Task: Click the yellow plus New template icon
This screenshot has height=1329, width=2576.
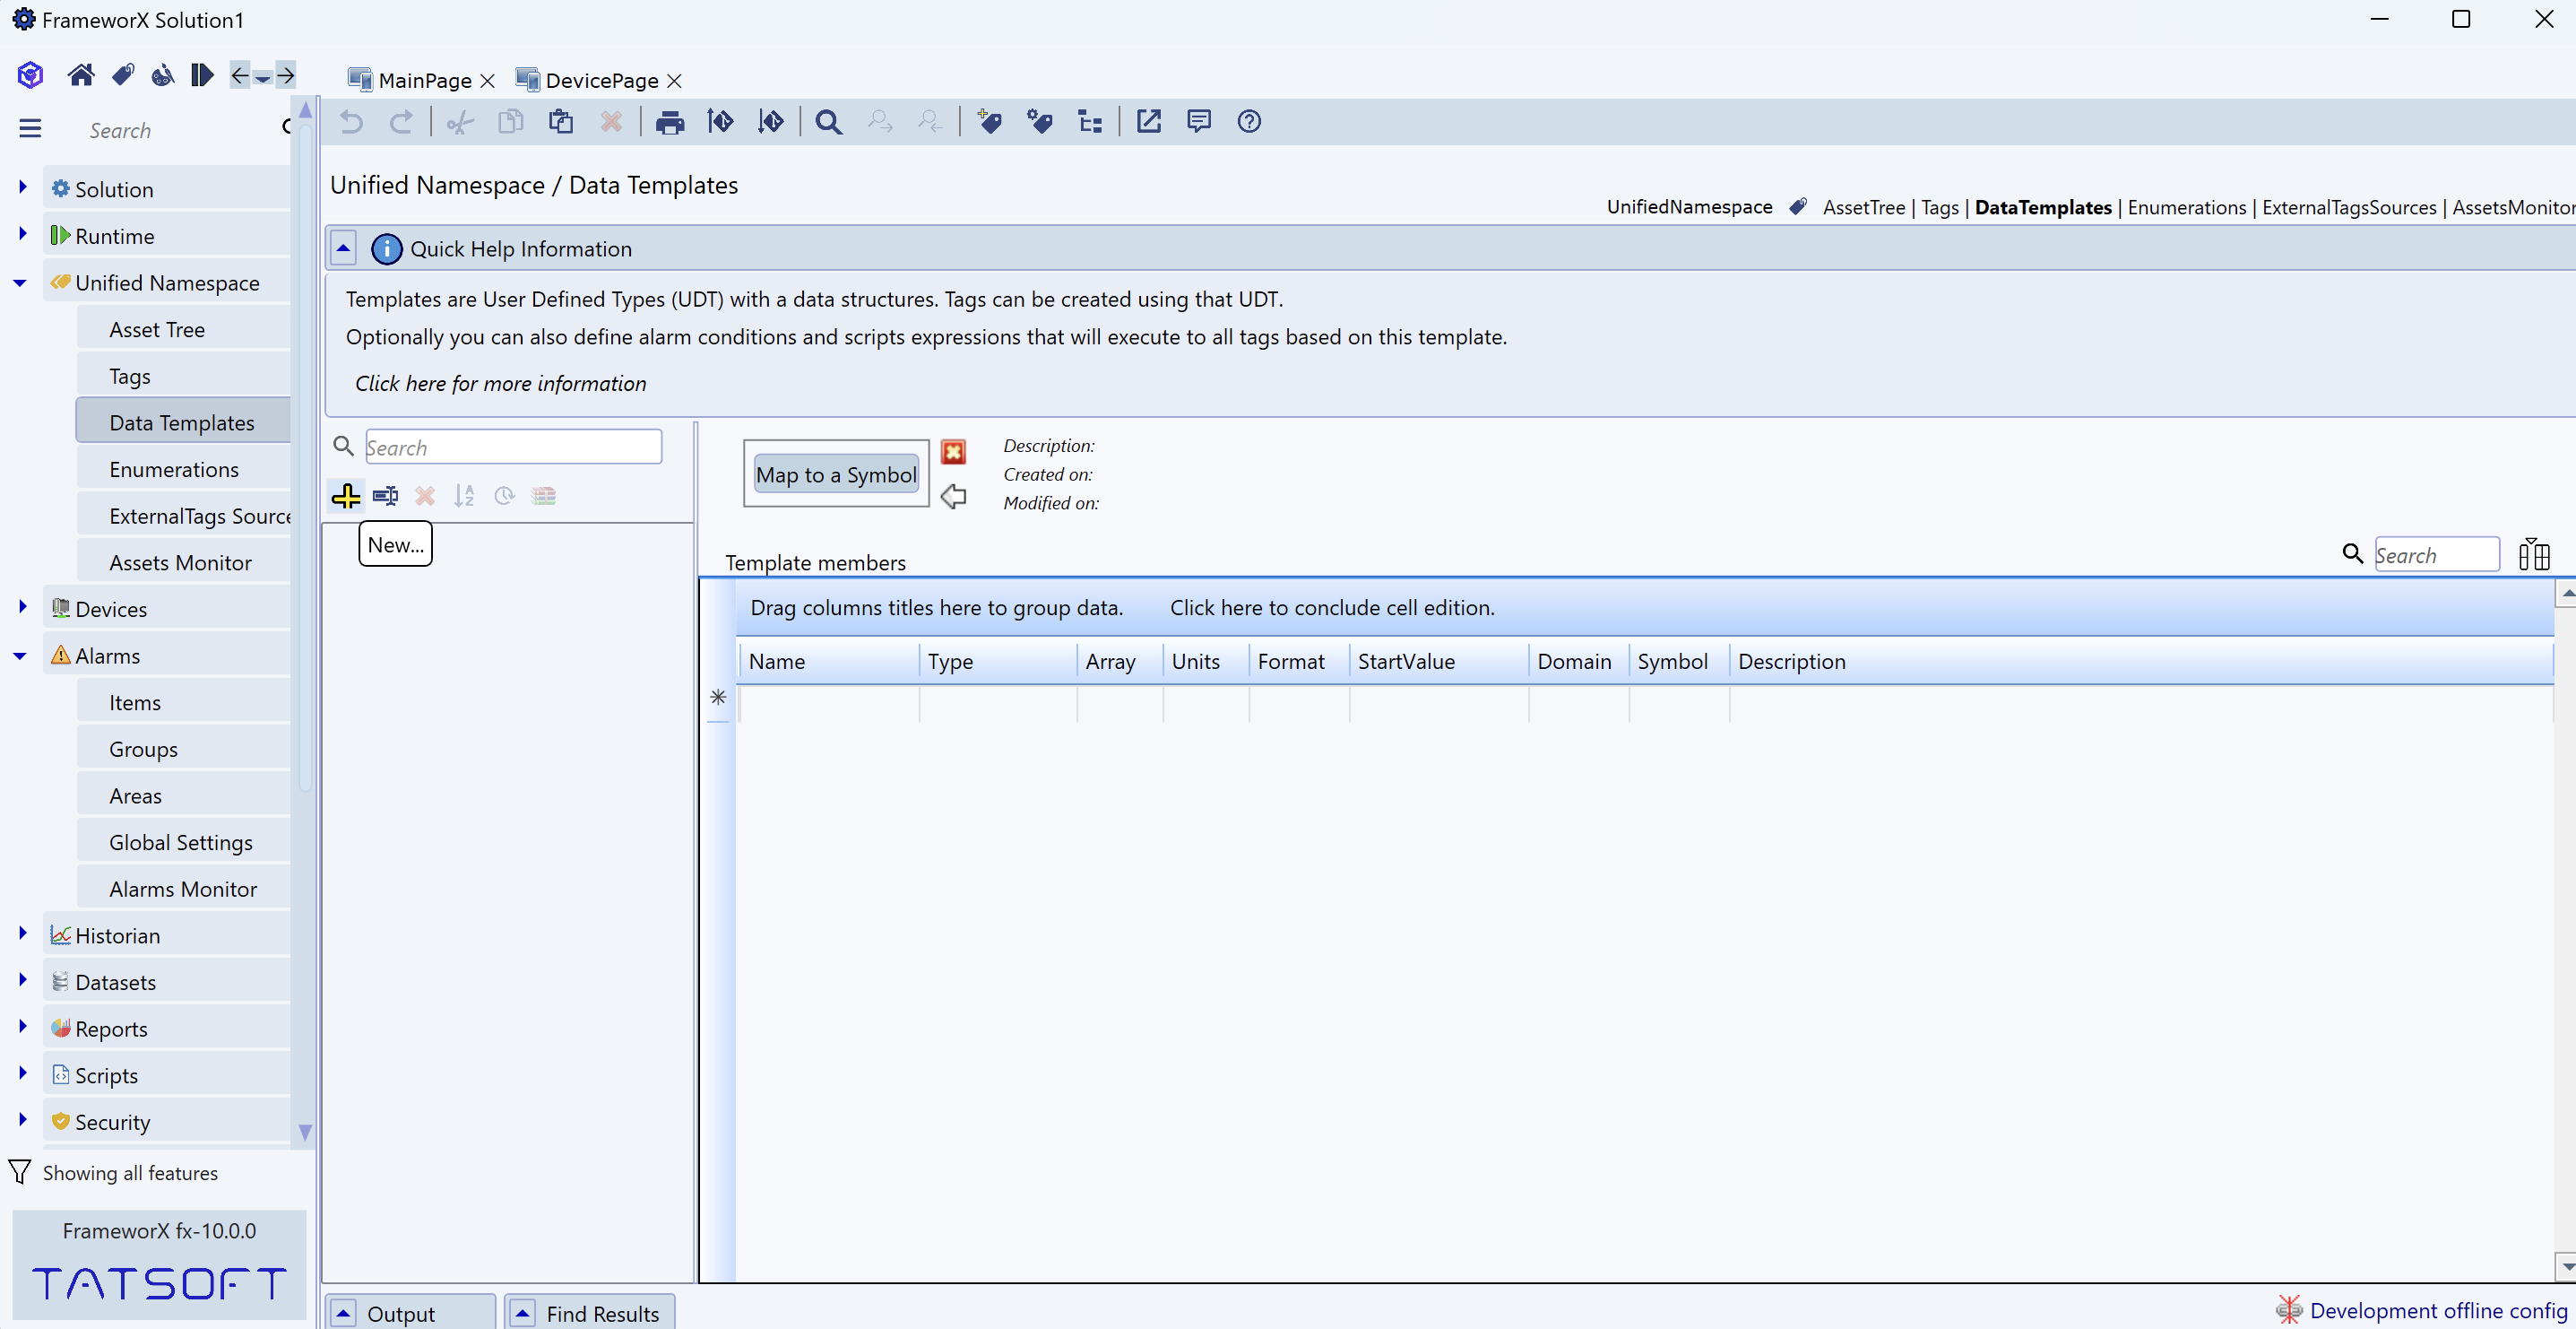Action: tap(346, 495)
